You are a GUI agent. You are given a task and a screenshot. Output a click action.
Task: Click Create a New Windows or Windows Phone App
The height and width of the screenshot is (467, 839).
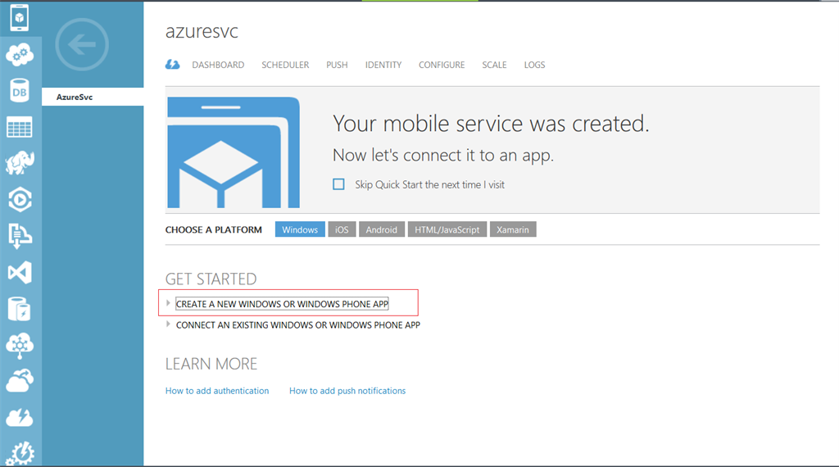(x=282, y=304)
